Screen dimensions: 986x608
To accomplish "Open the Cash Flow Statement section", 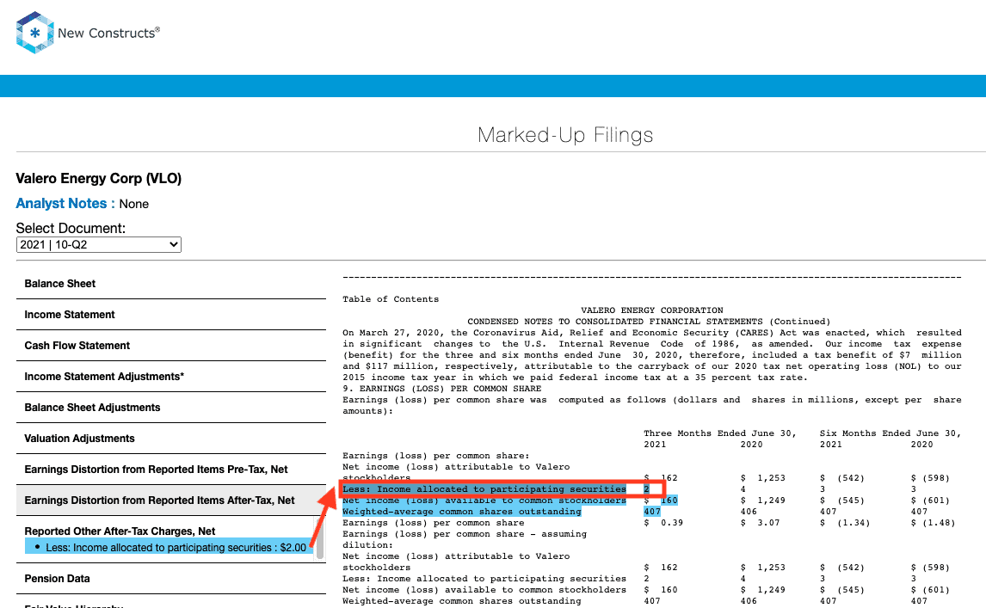I will 171,345.
